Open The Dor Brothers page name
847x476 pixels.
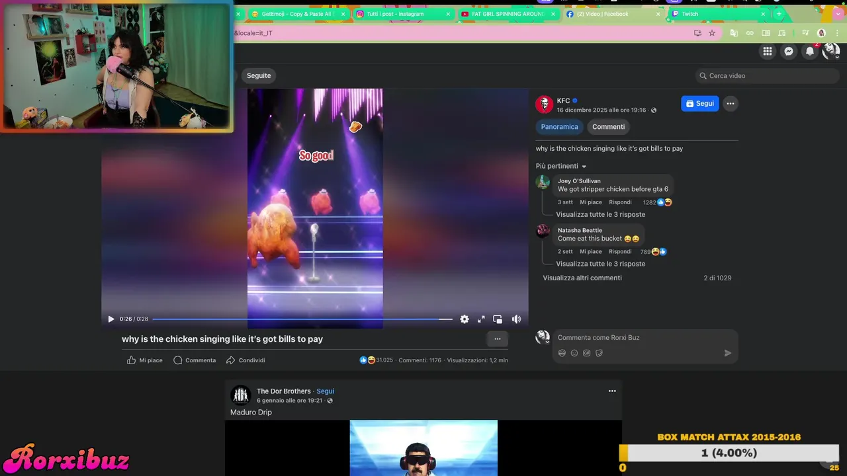coord(284,391)
